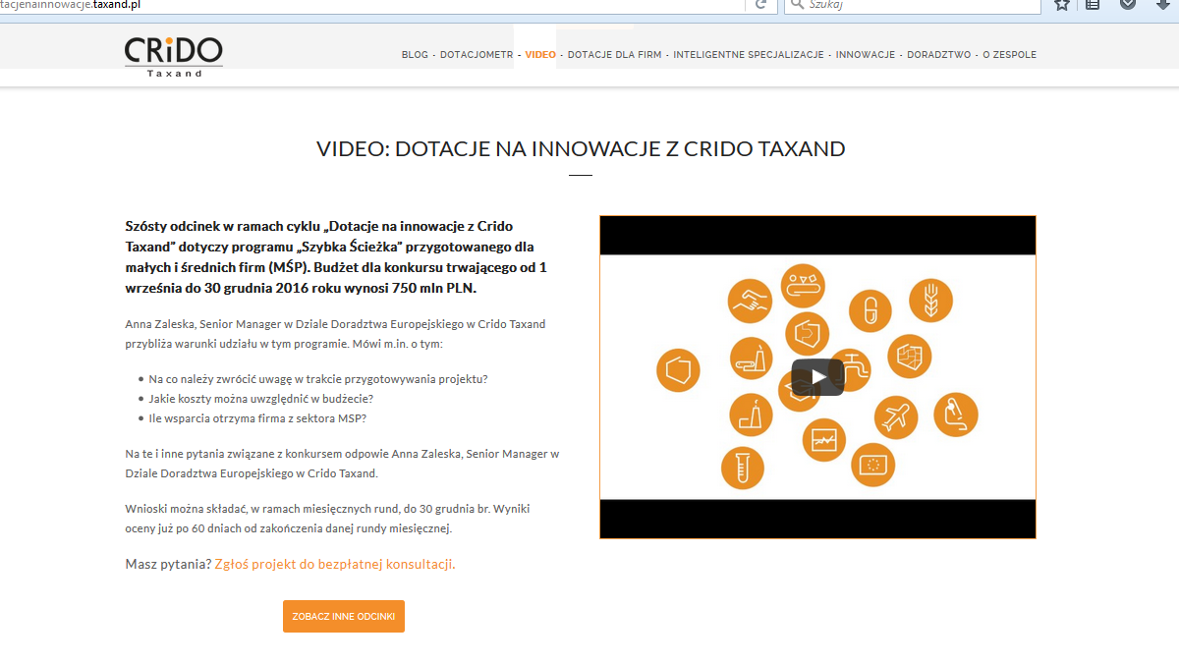Screen dimensions: 1179x663
Task: Open the BLOG menu item
Action: pos(415,55)
